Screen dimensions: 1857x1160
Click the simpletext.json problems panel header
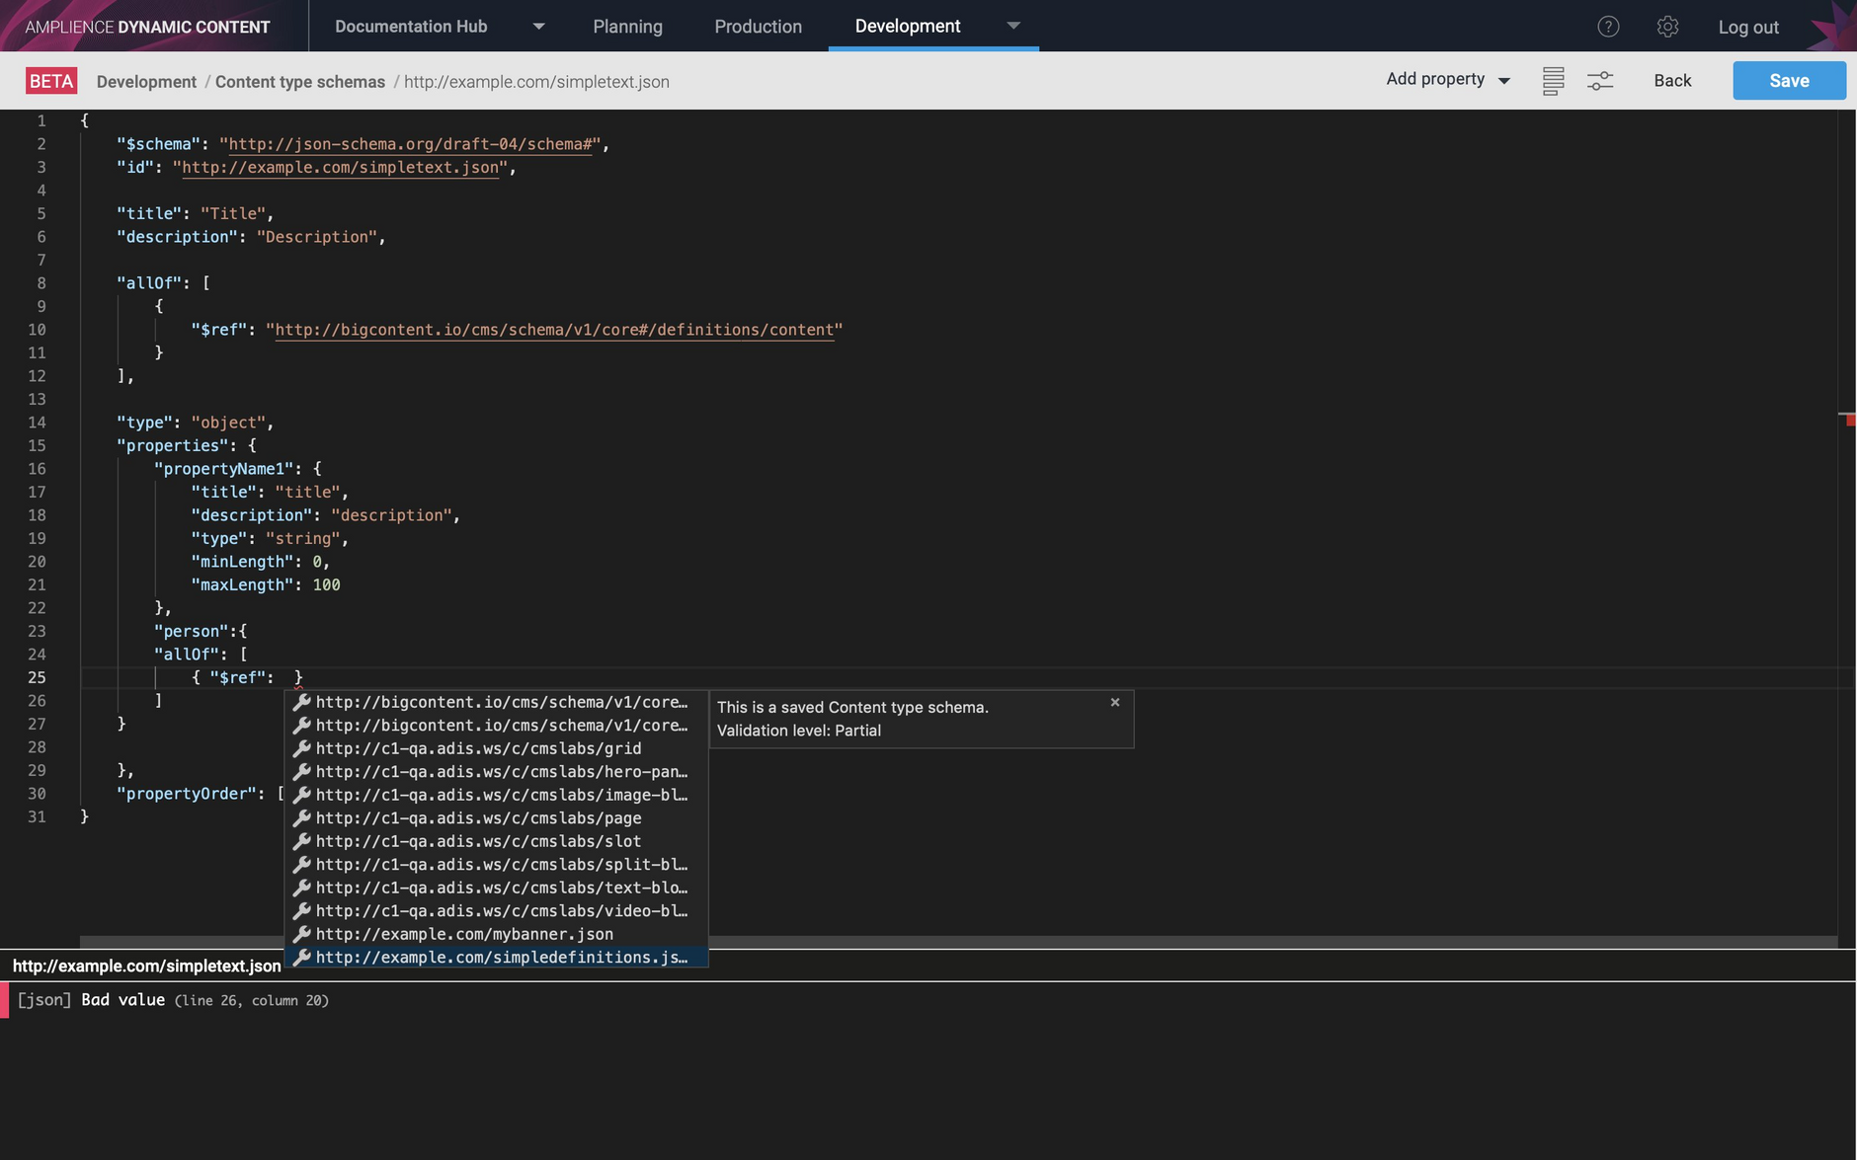click(x=146, y=966)
